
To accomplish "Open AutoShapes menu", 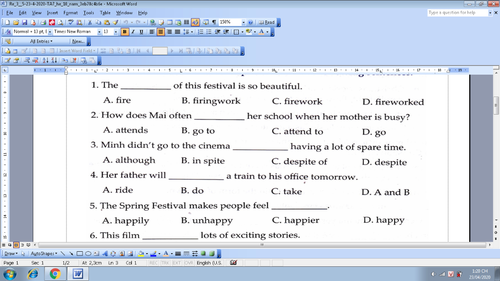I will [x=44, y=254].
